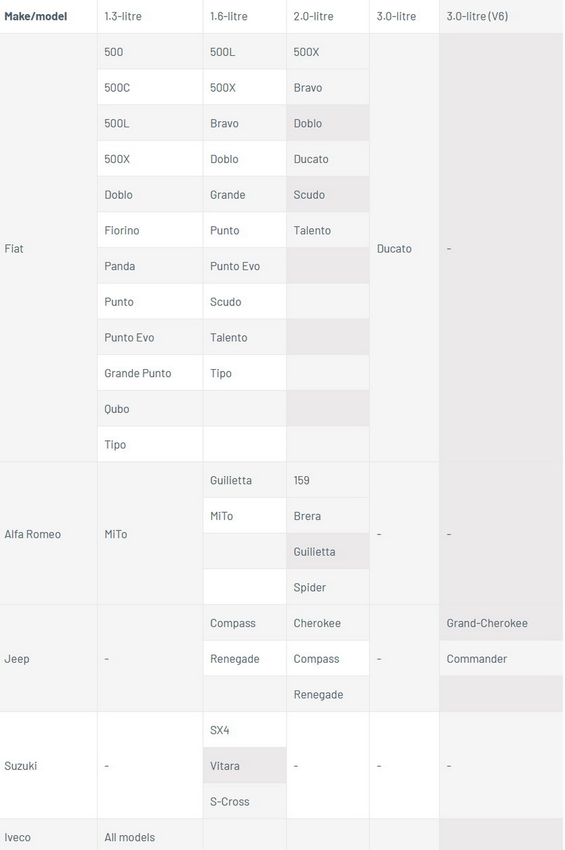Select the Fiat row label

coord(14,248)
